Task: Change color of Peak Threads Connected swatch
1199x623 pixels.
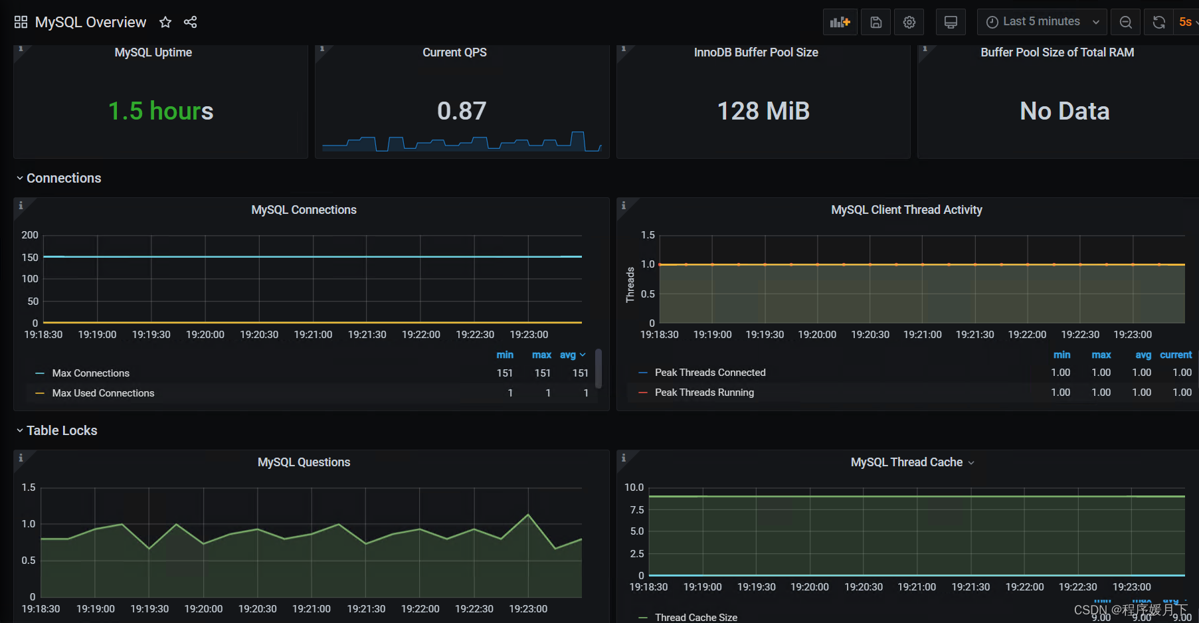Action: 642,373
